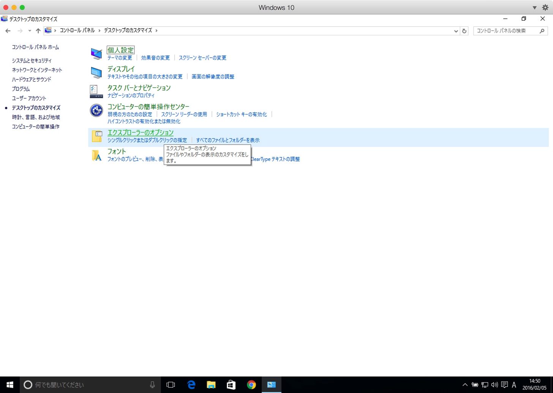
Task: Open the volume control in the tray
Action: 494,385
